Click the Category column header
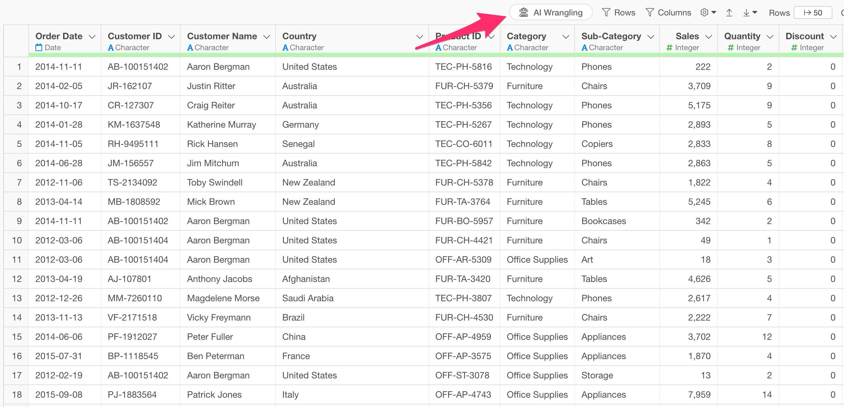Screen dimensions: 844x407 point(526,36)
